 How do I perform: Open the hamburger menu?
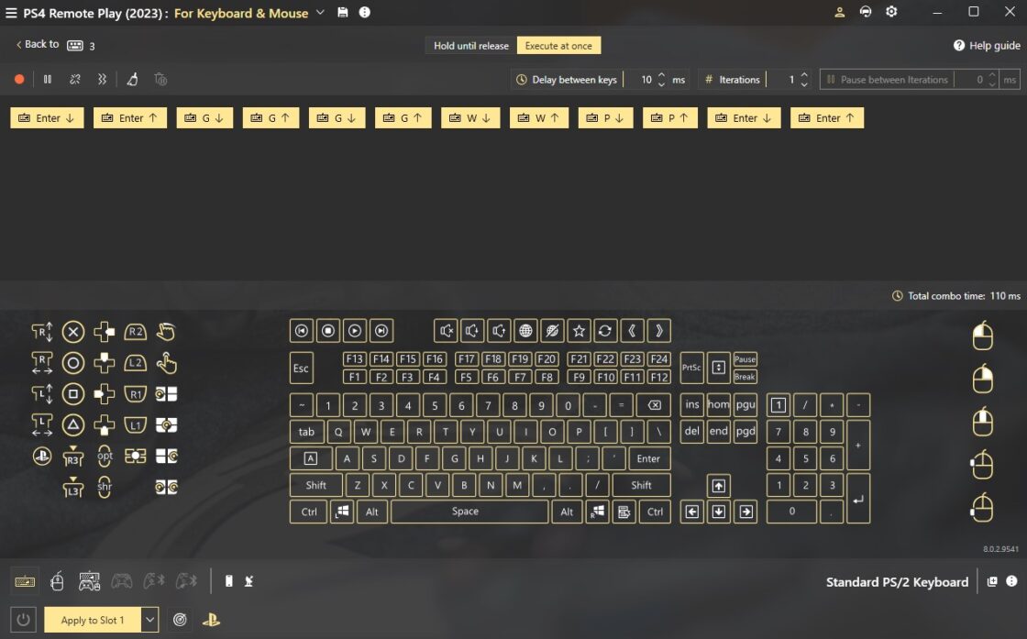11,13
